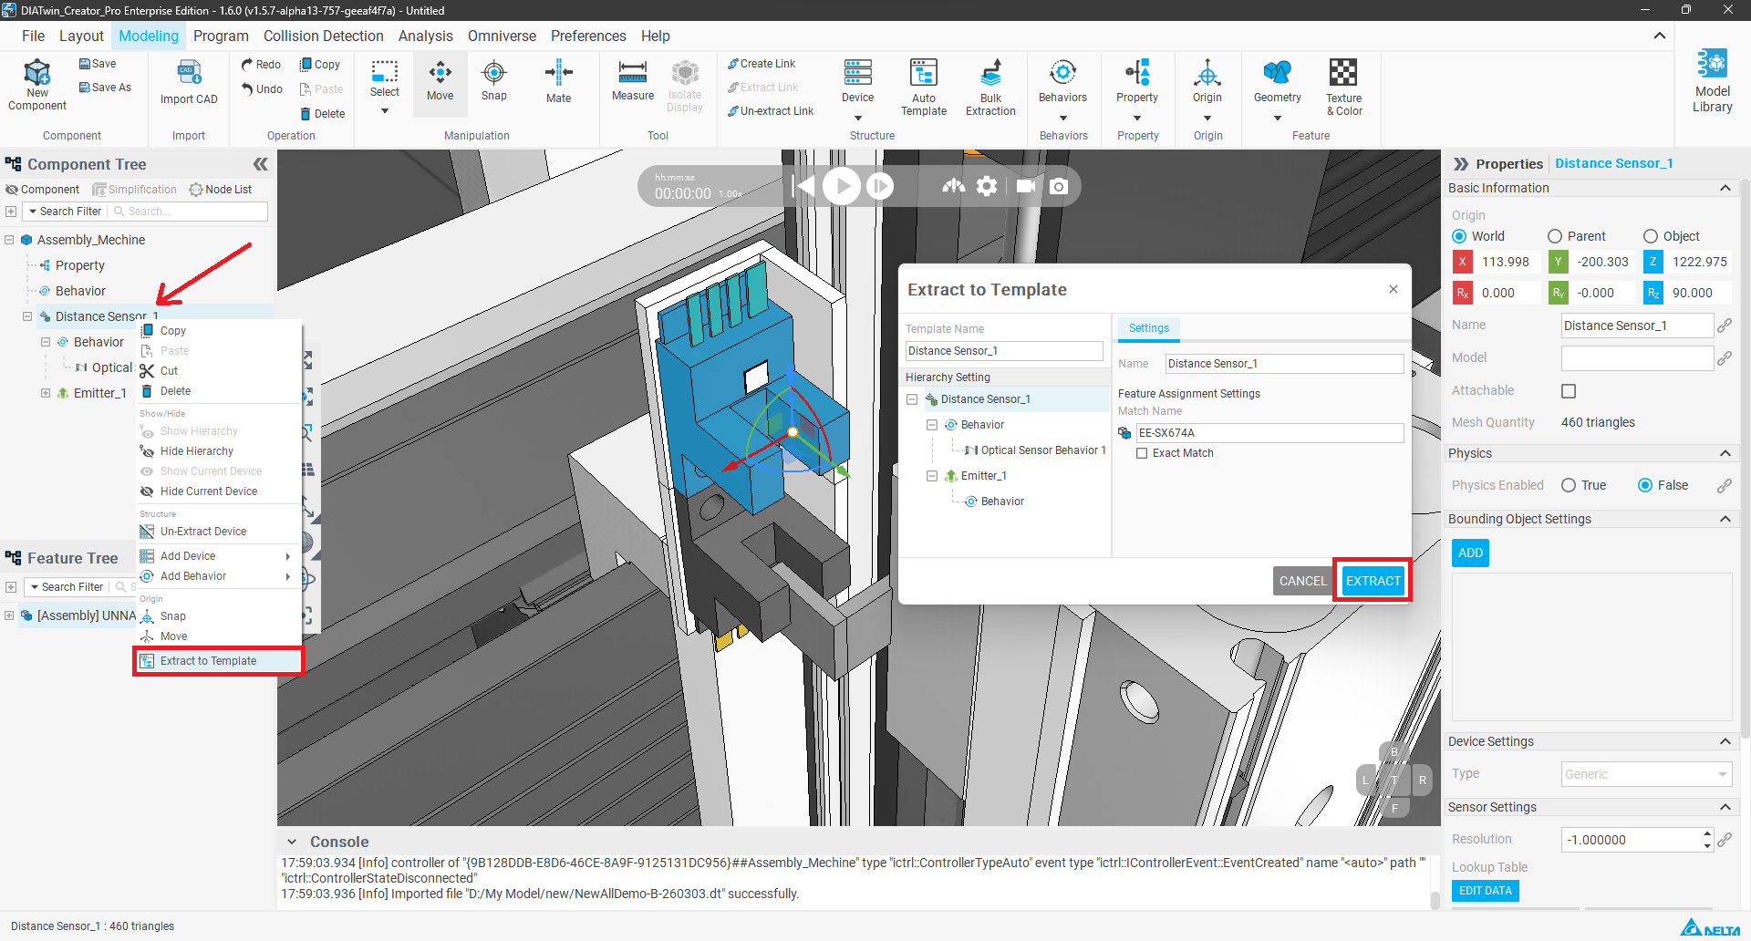Click ADD under Bounding Object Settings
The width and height of the screenshot is (1751, 941).
tap(1470, 553)
